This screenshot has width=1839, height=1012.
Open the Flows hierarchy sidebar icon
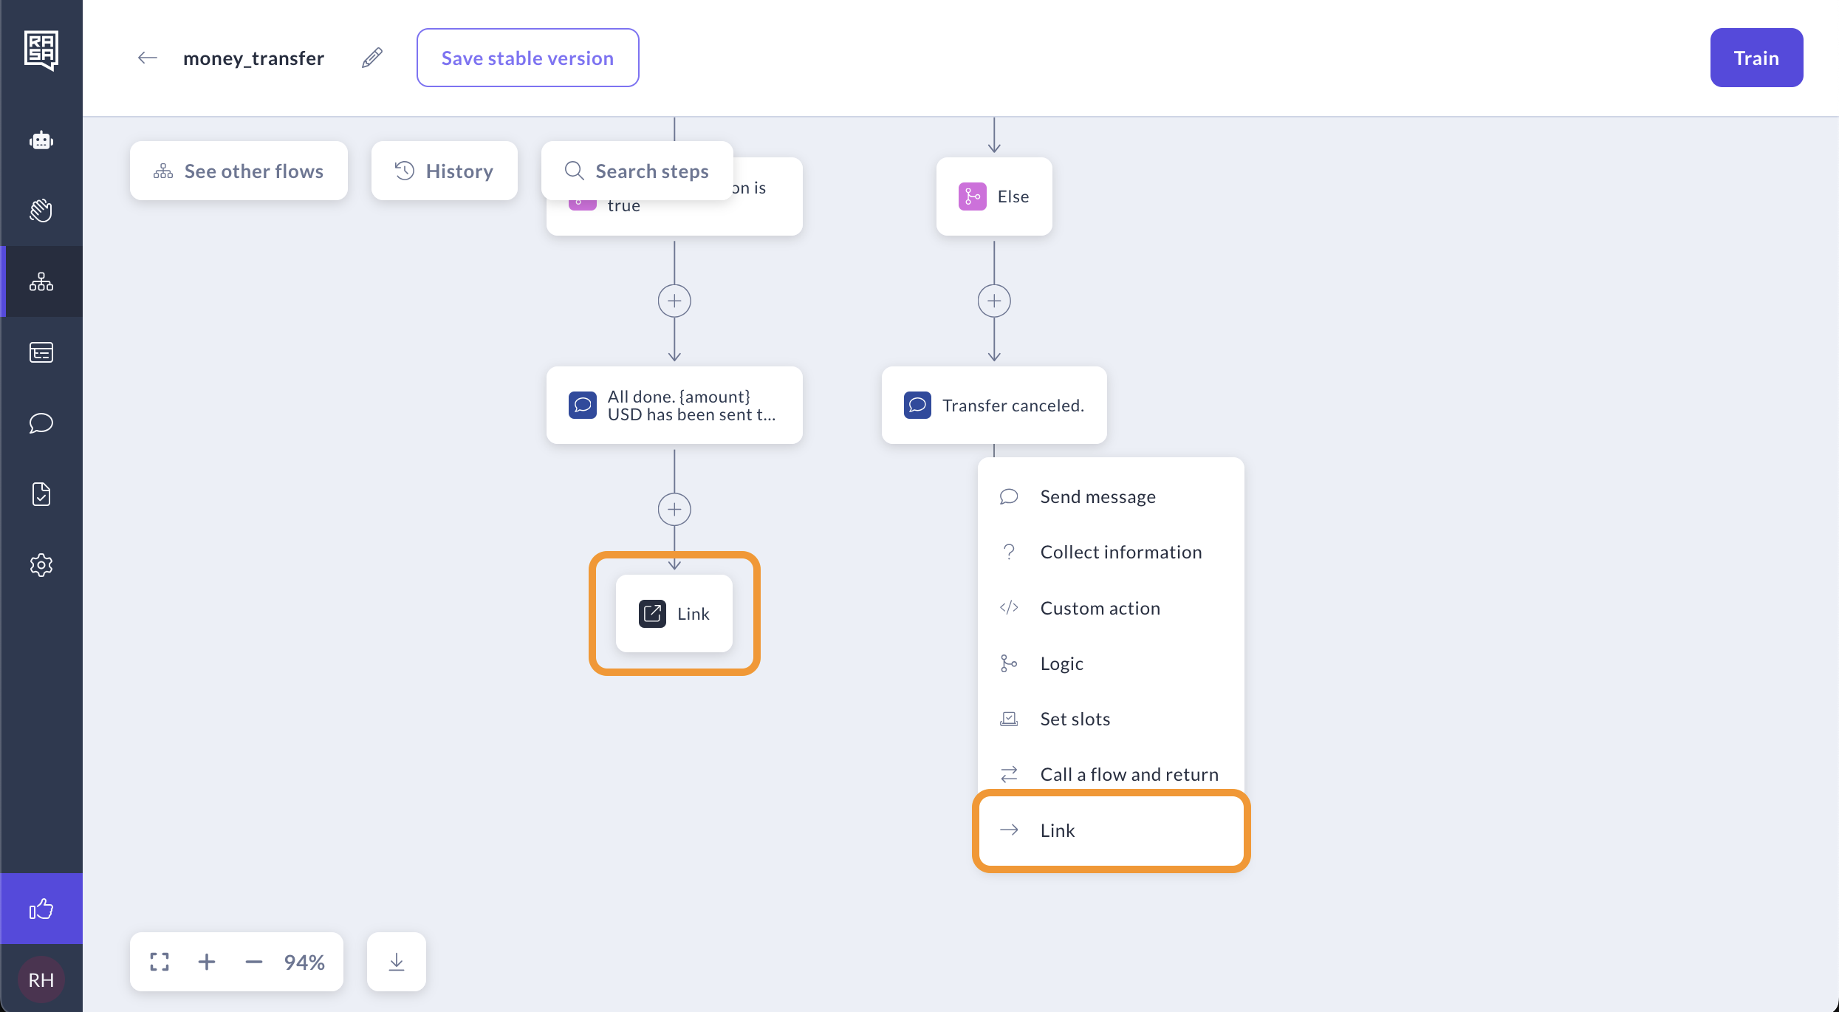41,281
